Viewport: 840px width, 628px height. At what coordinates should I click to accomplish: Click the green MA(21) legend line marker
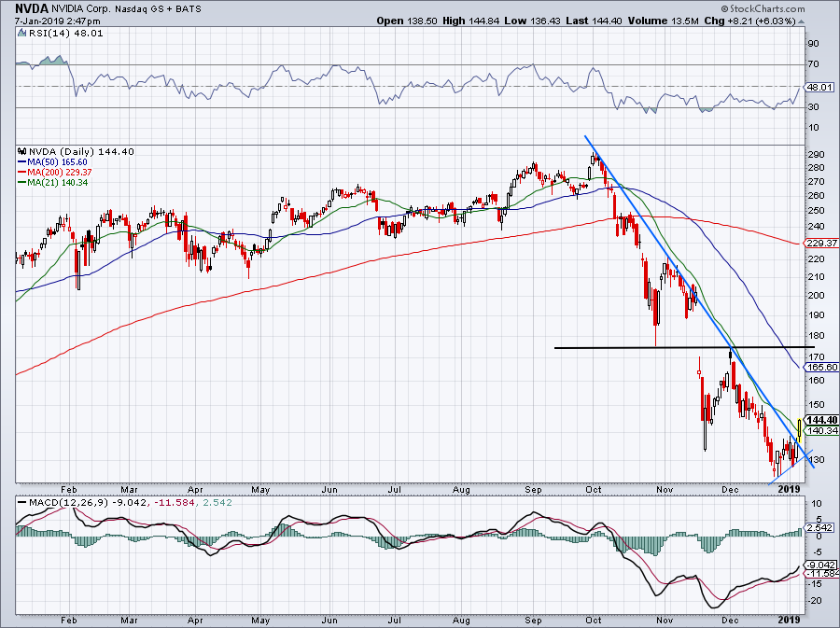click(x=21, y=183)
